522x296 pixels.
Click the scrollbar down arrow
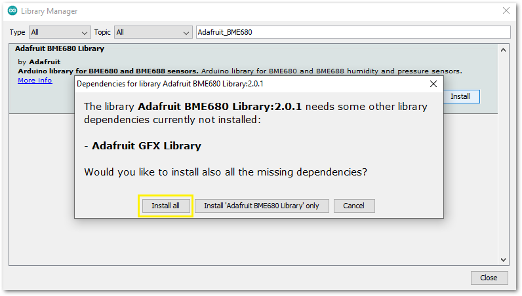point(504,260)
